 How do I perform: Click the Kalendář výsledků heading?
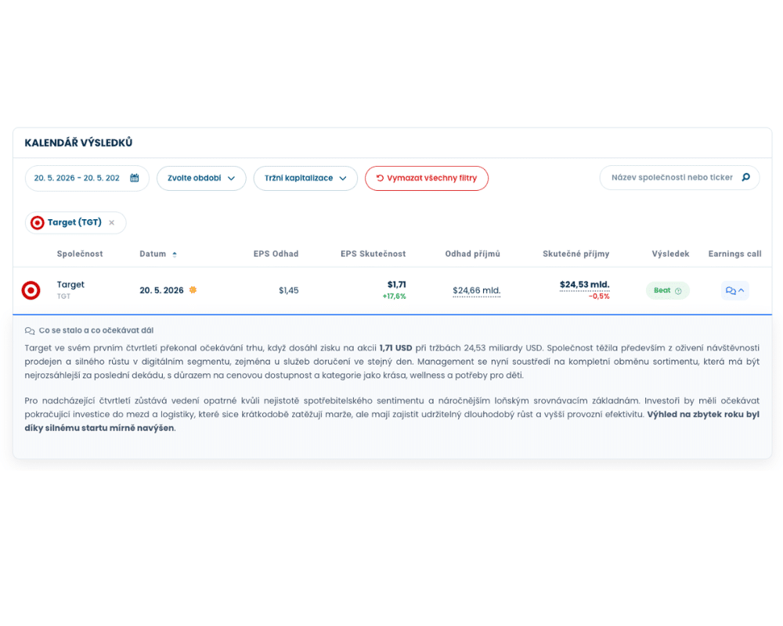click(x=78, y=142)
